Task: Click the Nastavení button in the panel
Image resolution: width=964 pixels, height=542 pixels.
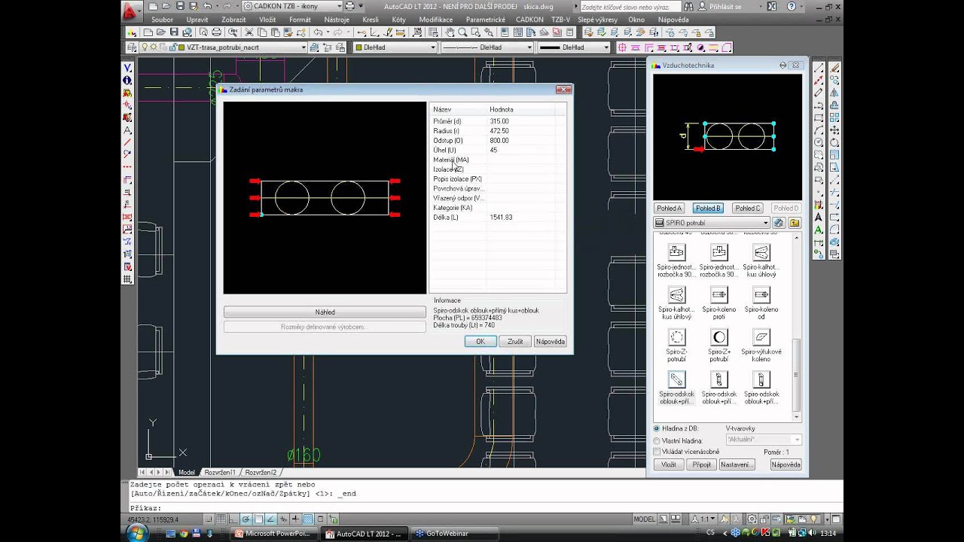Action: pyautogui.click(x=736, y=464)
